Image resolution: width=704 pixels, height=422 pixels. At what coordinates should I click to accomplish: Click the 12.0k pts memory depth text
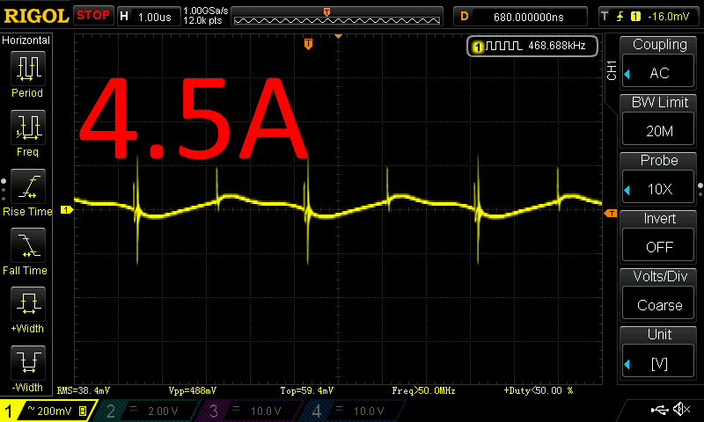point(203,20)
